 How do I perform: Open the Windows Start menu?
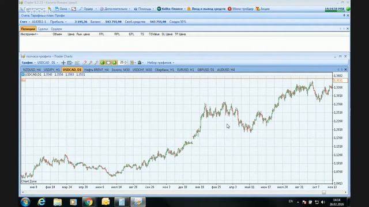[25, 202]
